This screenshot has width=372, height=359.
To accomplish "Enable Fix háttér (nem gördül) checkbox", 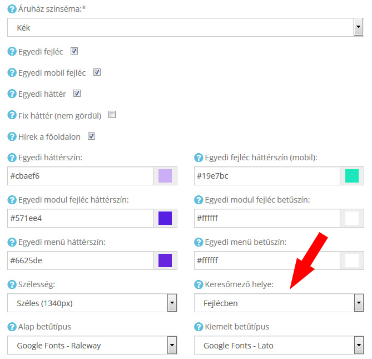I will coord(112,115).
